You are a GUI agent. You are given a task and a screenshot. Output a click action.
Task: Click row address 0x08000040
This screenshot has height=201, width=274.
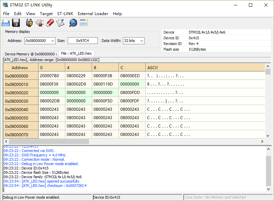[21, 109]
